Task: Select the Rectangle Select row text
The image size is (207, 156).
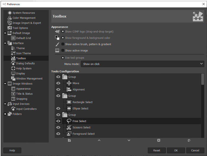Action: pos(83,102)
